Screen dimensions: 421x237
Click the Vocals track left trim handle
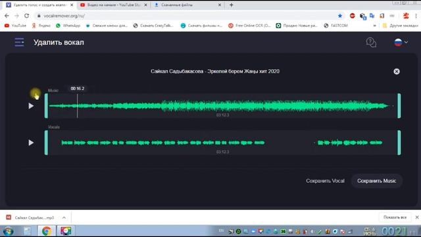click(x=46, y=143)
